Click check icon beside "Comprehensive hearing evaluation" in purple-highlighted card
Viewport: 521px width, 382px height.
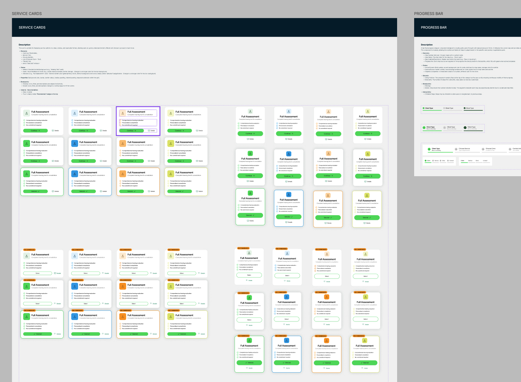tap(120, 120)
